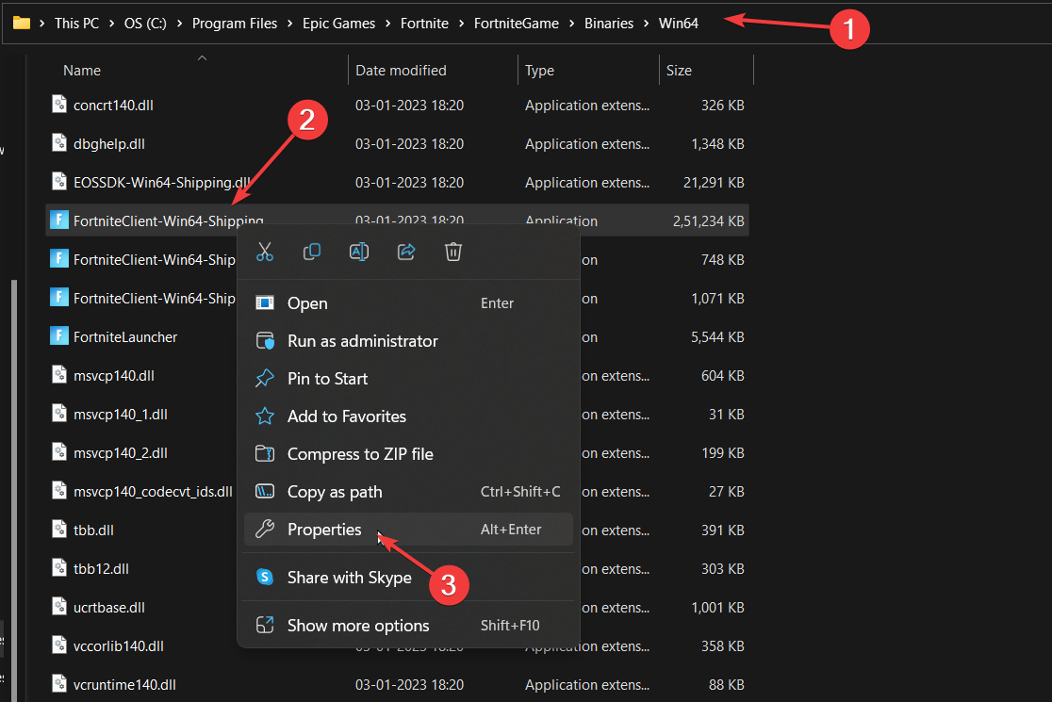Click the Skype icon in the context menu
This screenshot has width=1052, height=702.
(x=265, y=577)
